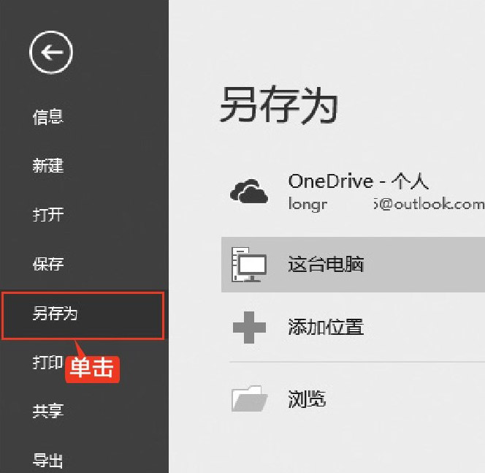This screenshot has height=473, width=485.
Task: Click 保存 in the left menu
Action: [x=48, y=264]
